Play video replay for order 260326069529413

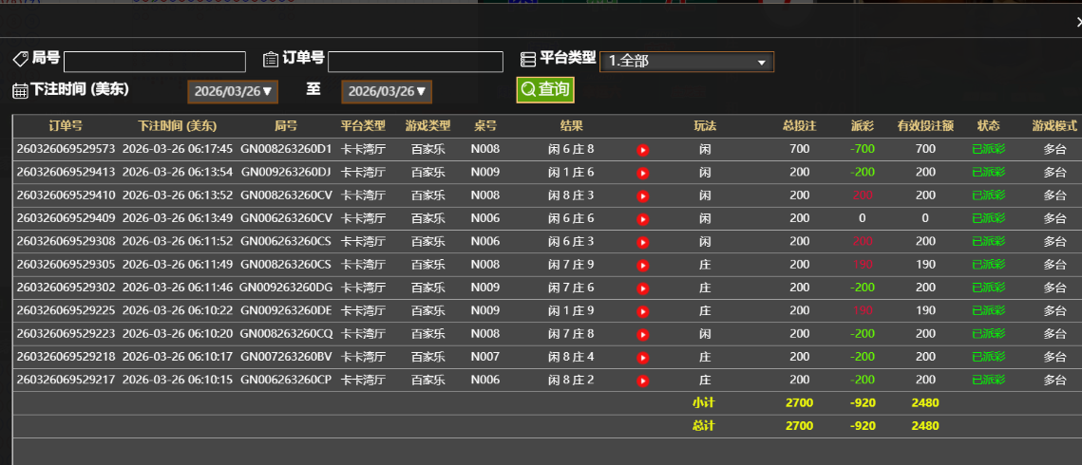coord(642,173)
